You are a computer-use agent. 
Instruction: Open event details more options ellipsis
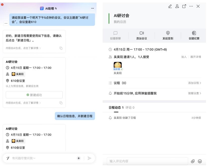tap(191, 6)
